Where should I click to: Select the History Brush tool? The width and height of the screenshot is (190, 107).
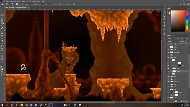tap(2, 36)
